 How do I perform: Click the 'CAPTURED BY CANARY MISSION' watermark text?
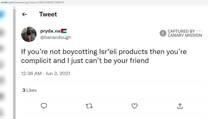point(185,33)
